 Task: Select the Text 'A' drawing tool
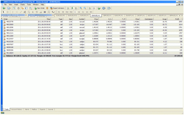coord(33,12)
